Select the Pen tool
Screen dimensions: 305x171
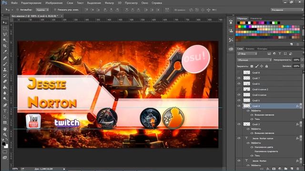tap(5, 105)
